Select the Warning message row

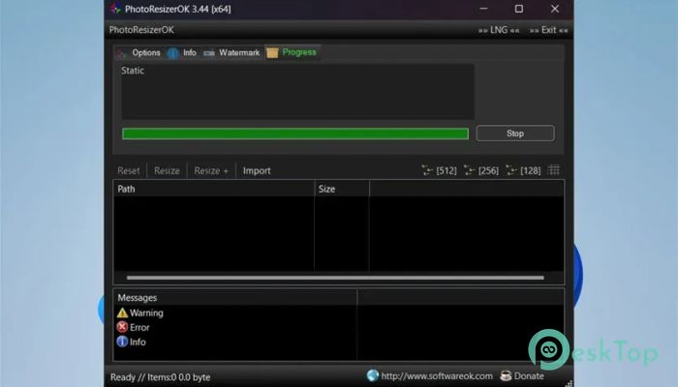140,313
